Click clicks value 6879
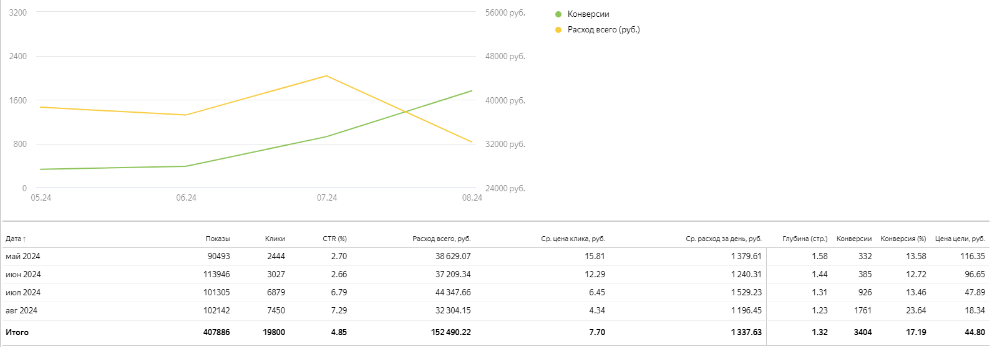This screenshot has width=997, height=347. (x=276, y=292)
